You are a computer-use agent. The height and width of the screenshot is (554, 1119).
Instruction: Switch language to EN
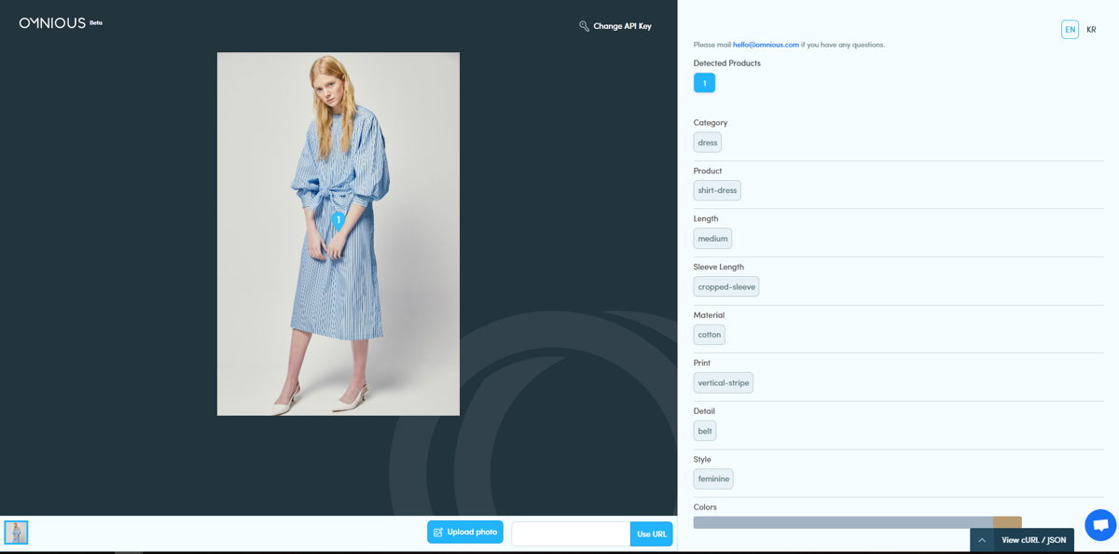(1070, 30)
